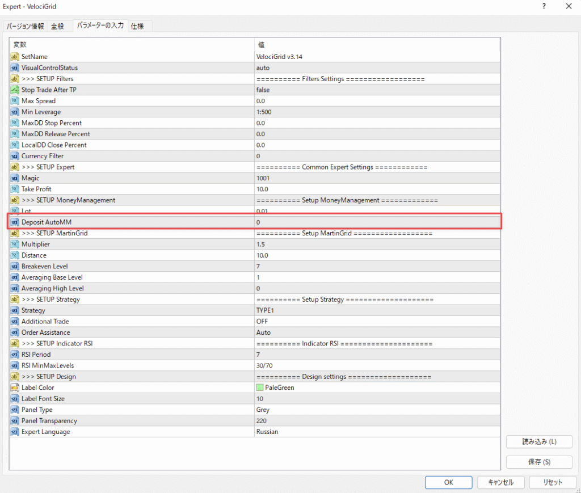Click the icon beside Magic
The image size is (581, 493).
tap(14, 178)
